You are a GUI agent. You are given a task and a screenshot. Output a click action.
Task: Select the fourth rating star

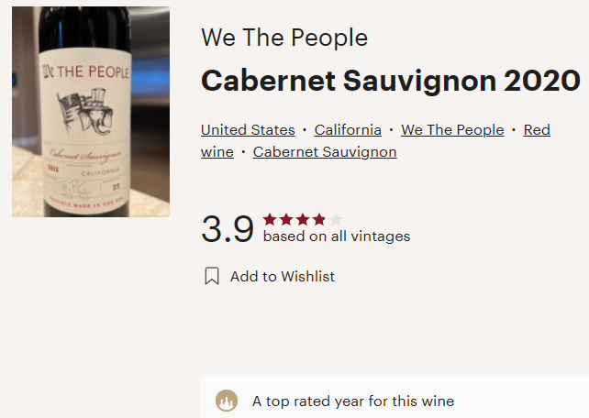pyautogui.click(x=318, y=219)
